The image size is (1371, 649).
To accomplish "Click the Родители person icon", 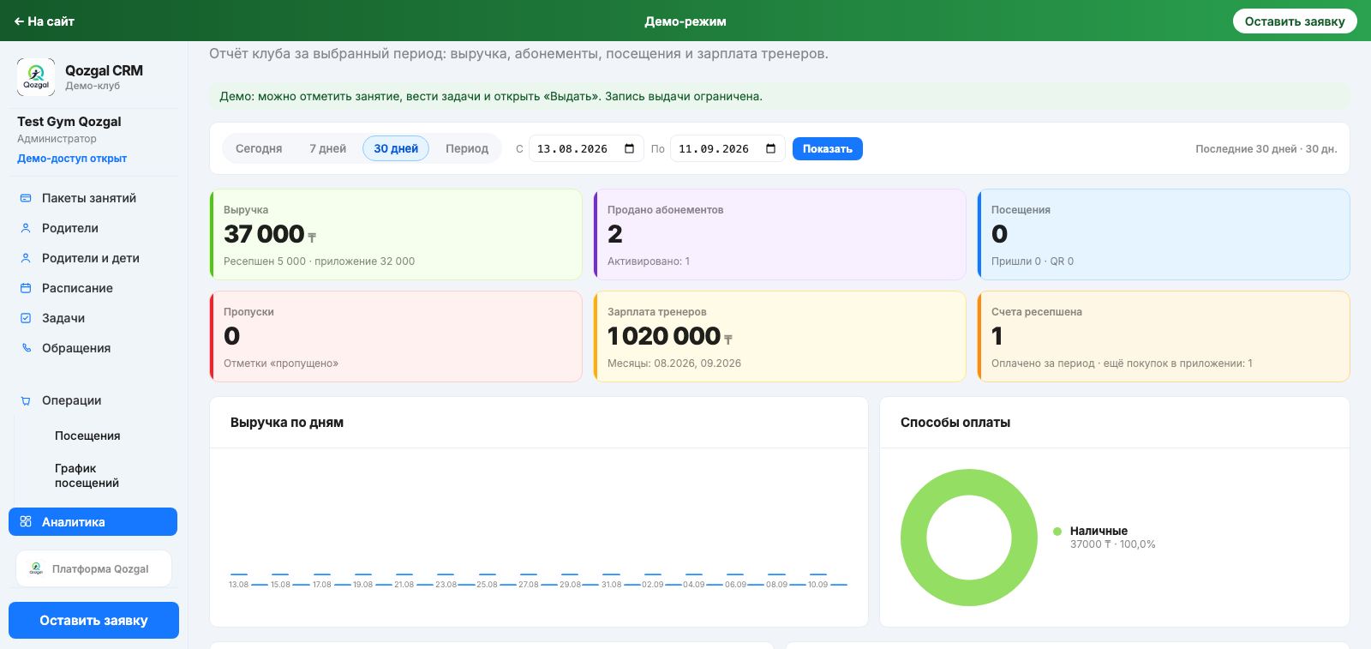I will coord(26,228).
